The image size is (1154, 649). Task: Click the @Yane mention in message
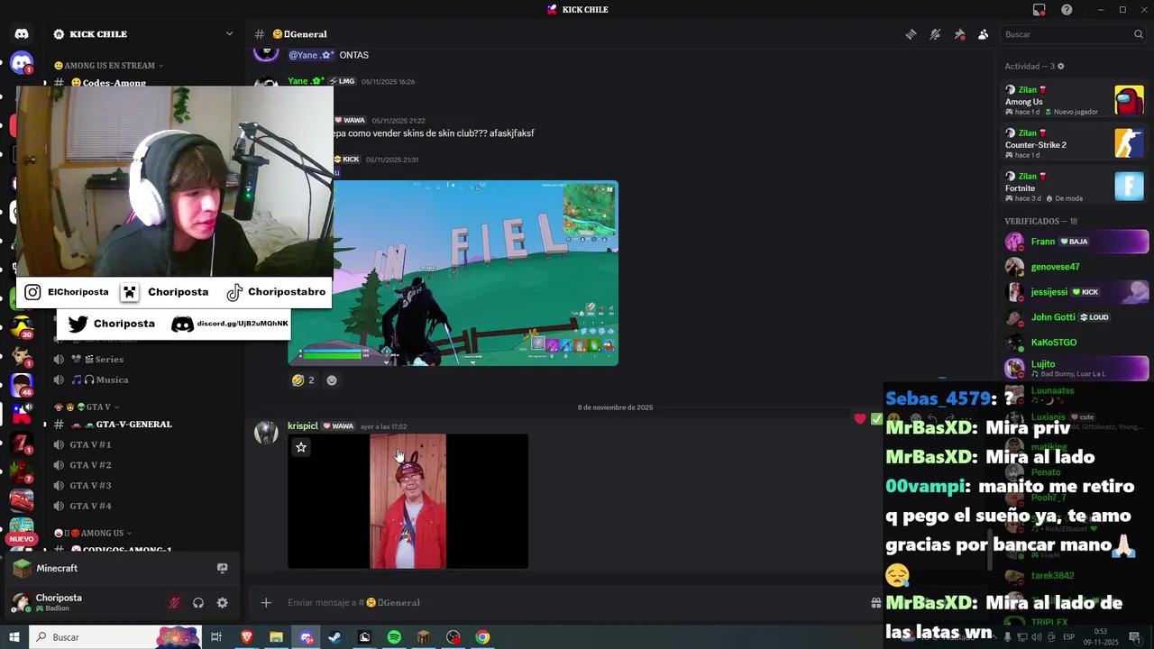click(311, 55)
